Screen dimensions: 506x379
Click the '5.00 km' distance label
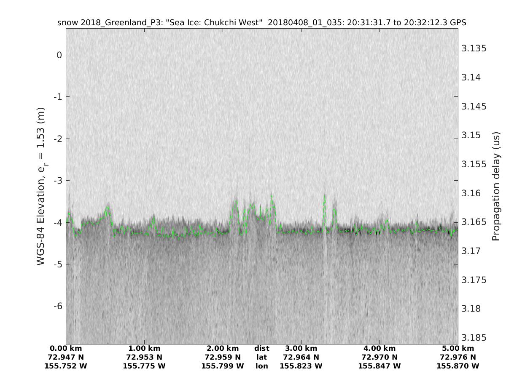[458, 348]
